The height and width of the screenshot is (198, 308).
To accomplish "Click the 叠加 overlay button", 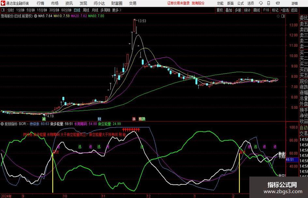I will click(229, 10).
